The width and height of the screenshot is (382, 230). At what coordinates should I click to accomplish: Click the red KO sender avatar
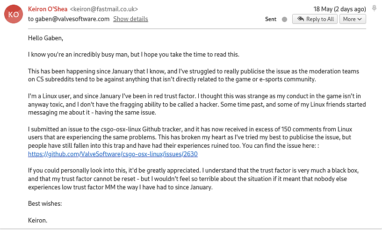[x=14, y=14]
